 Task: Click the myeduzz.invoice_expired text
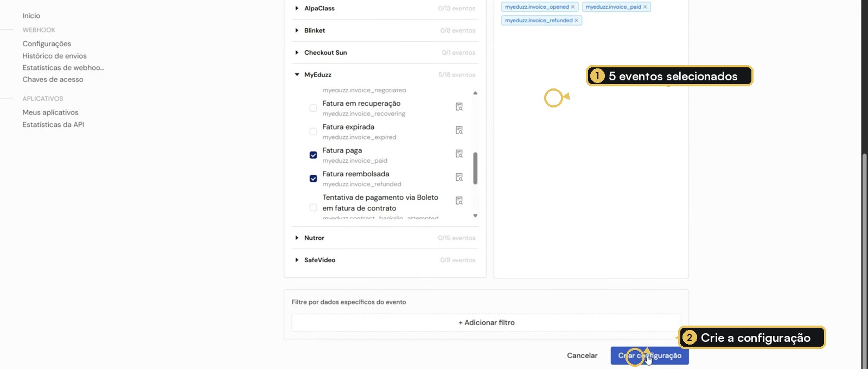(359, 137)
